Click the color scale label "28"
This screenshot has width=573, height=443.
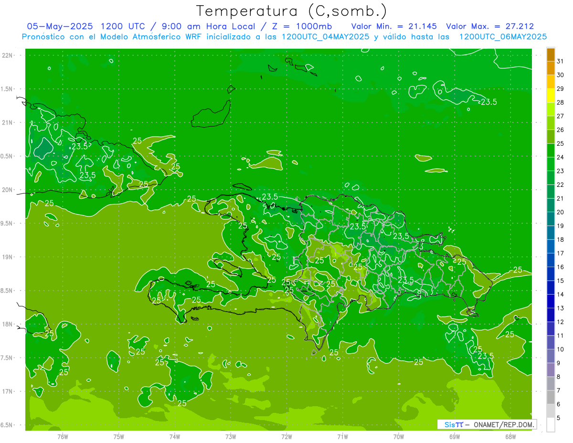coord(561,102)
